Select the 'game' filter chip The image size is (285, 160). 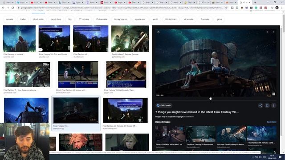point(219,19)
